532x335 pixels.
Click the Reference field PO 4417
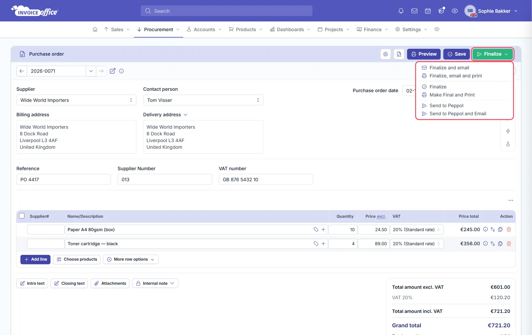point(63,180)
